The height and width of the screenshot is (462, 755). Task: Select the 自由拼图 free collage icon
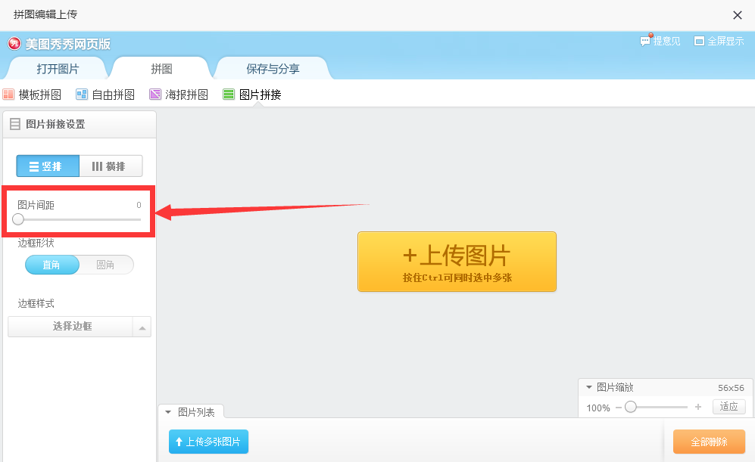pos(82,95)
